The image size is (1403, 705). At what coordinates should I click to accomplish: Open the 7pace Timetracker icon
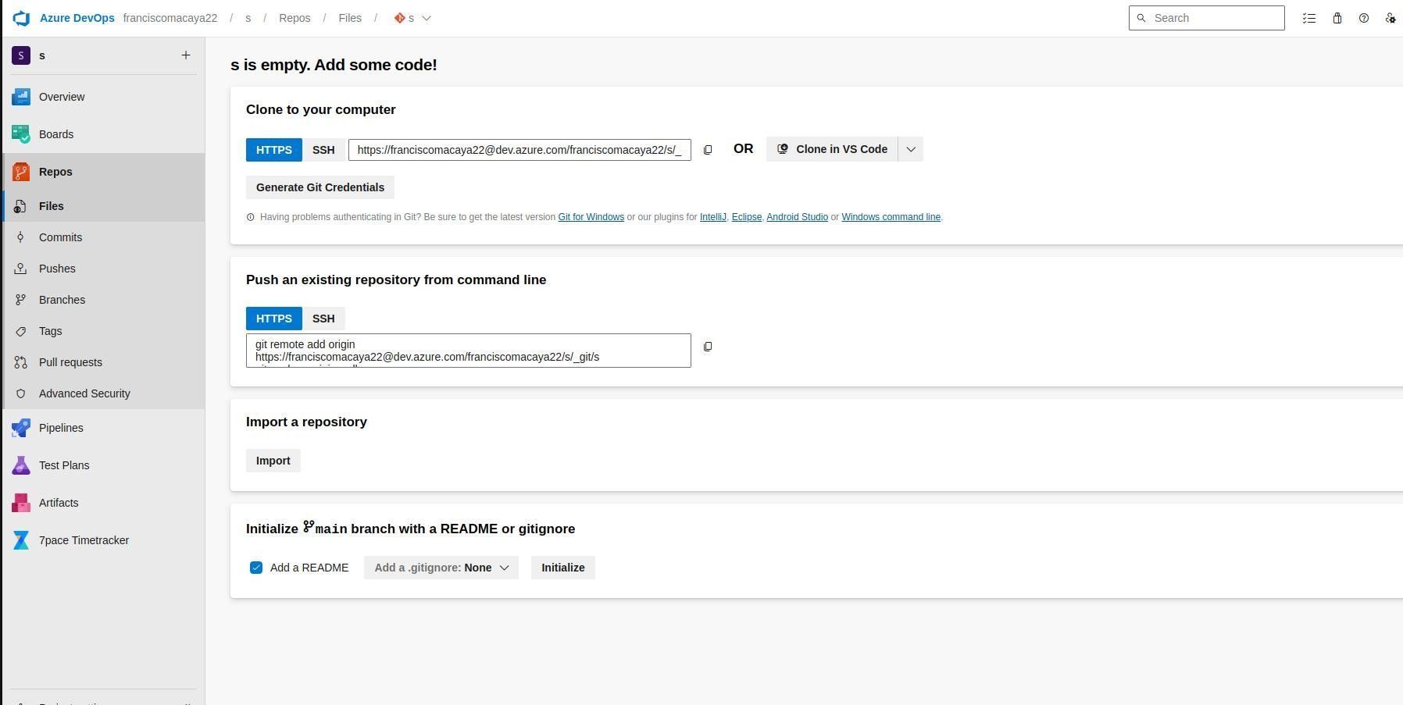pos(21,540)
